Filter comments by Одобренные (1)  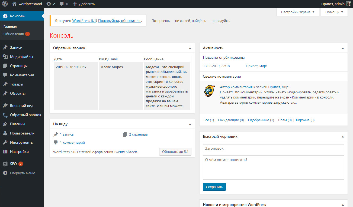pyautogui.click(x=261, y=120)
